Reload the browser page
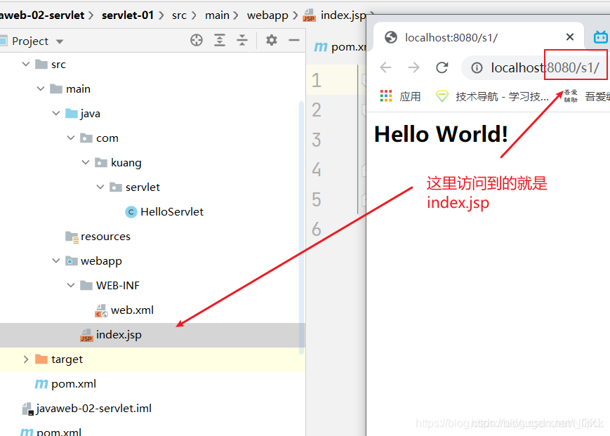610x436 pixels. coord(442,67)
